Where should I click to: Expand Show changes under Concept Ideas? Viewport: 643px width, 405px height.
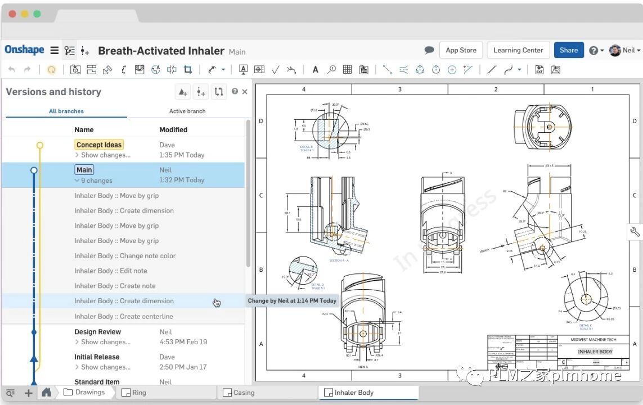coord(102,155)
